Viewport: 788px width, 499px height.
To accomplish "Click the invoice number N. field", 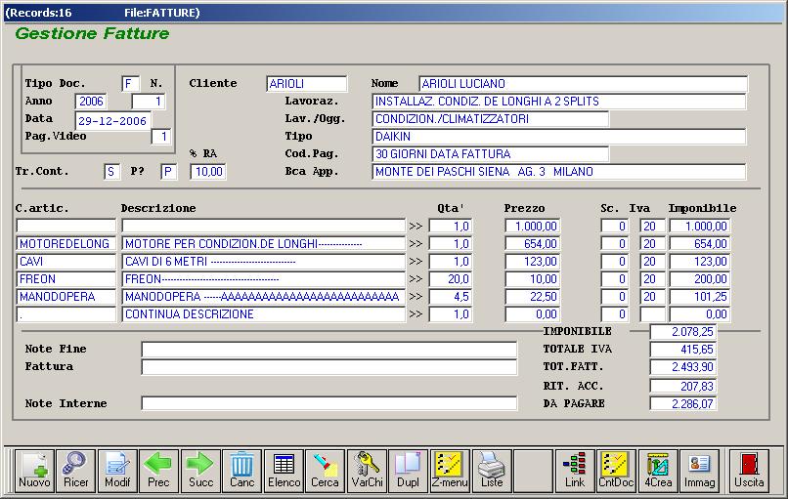I will (x=149, y=102).
